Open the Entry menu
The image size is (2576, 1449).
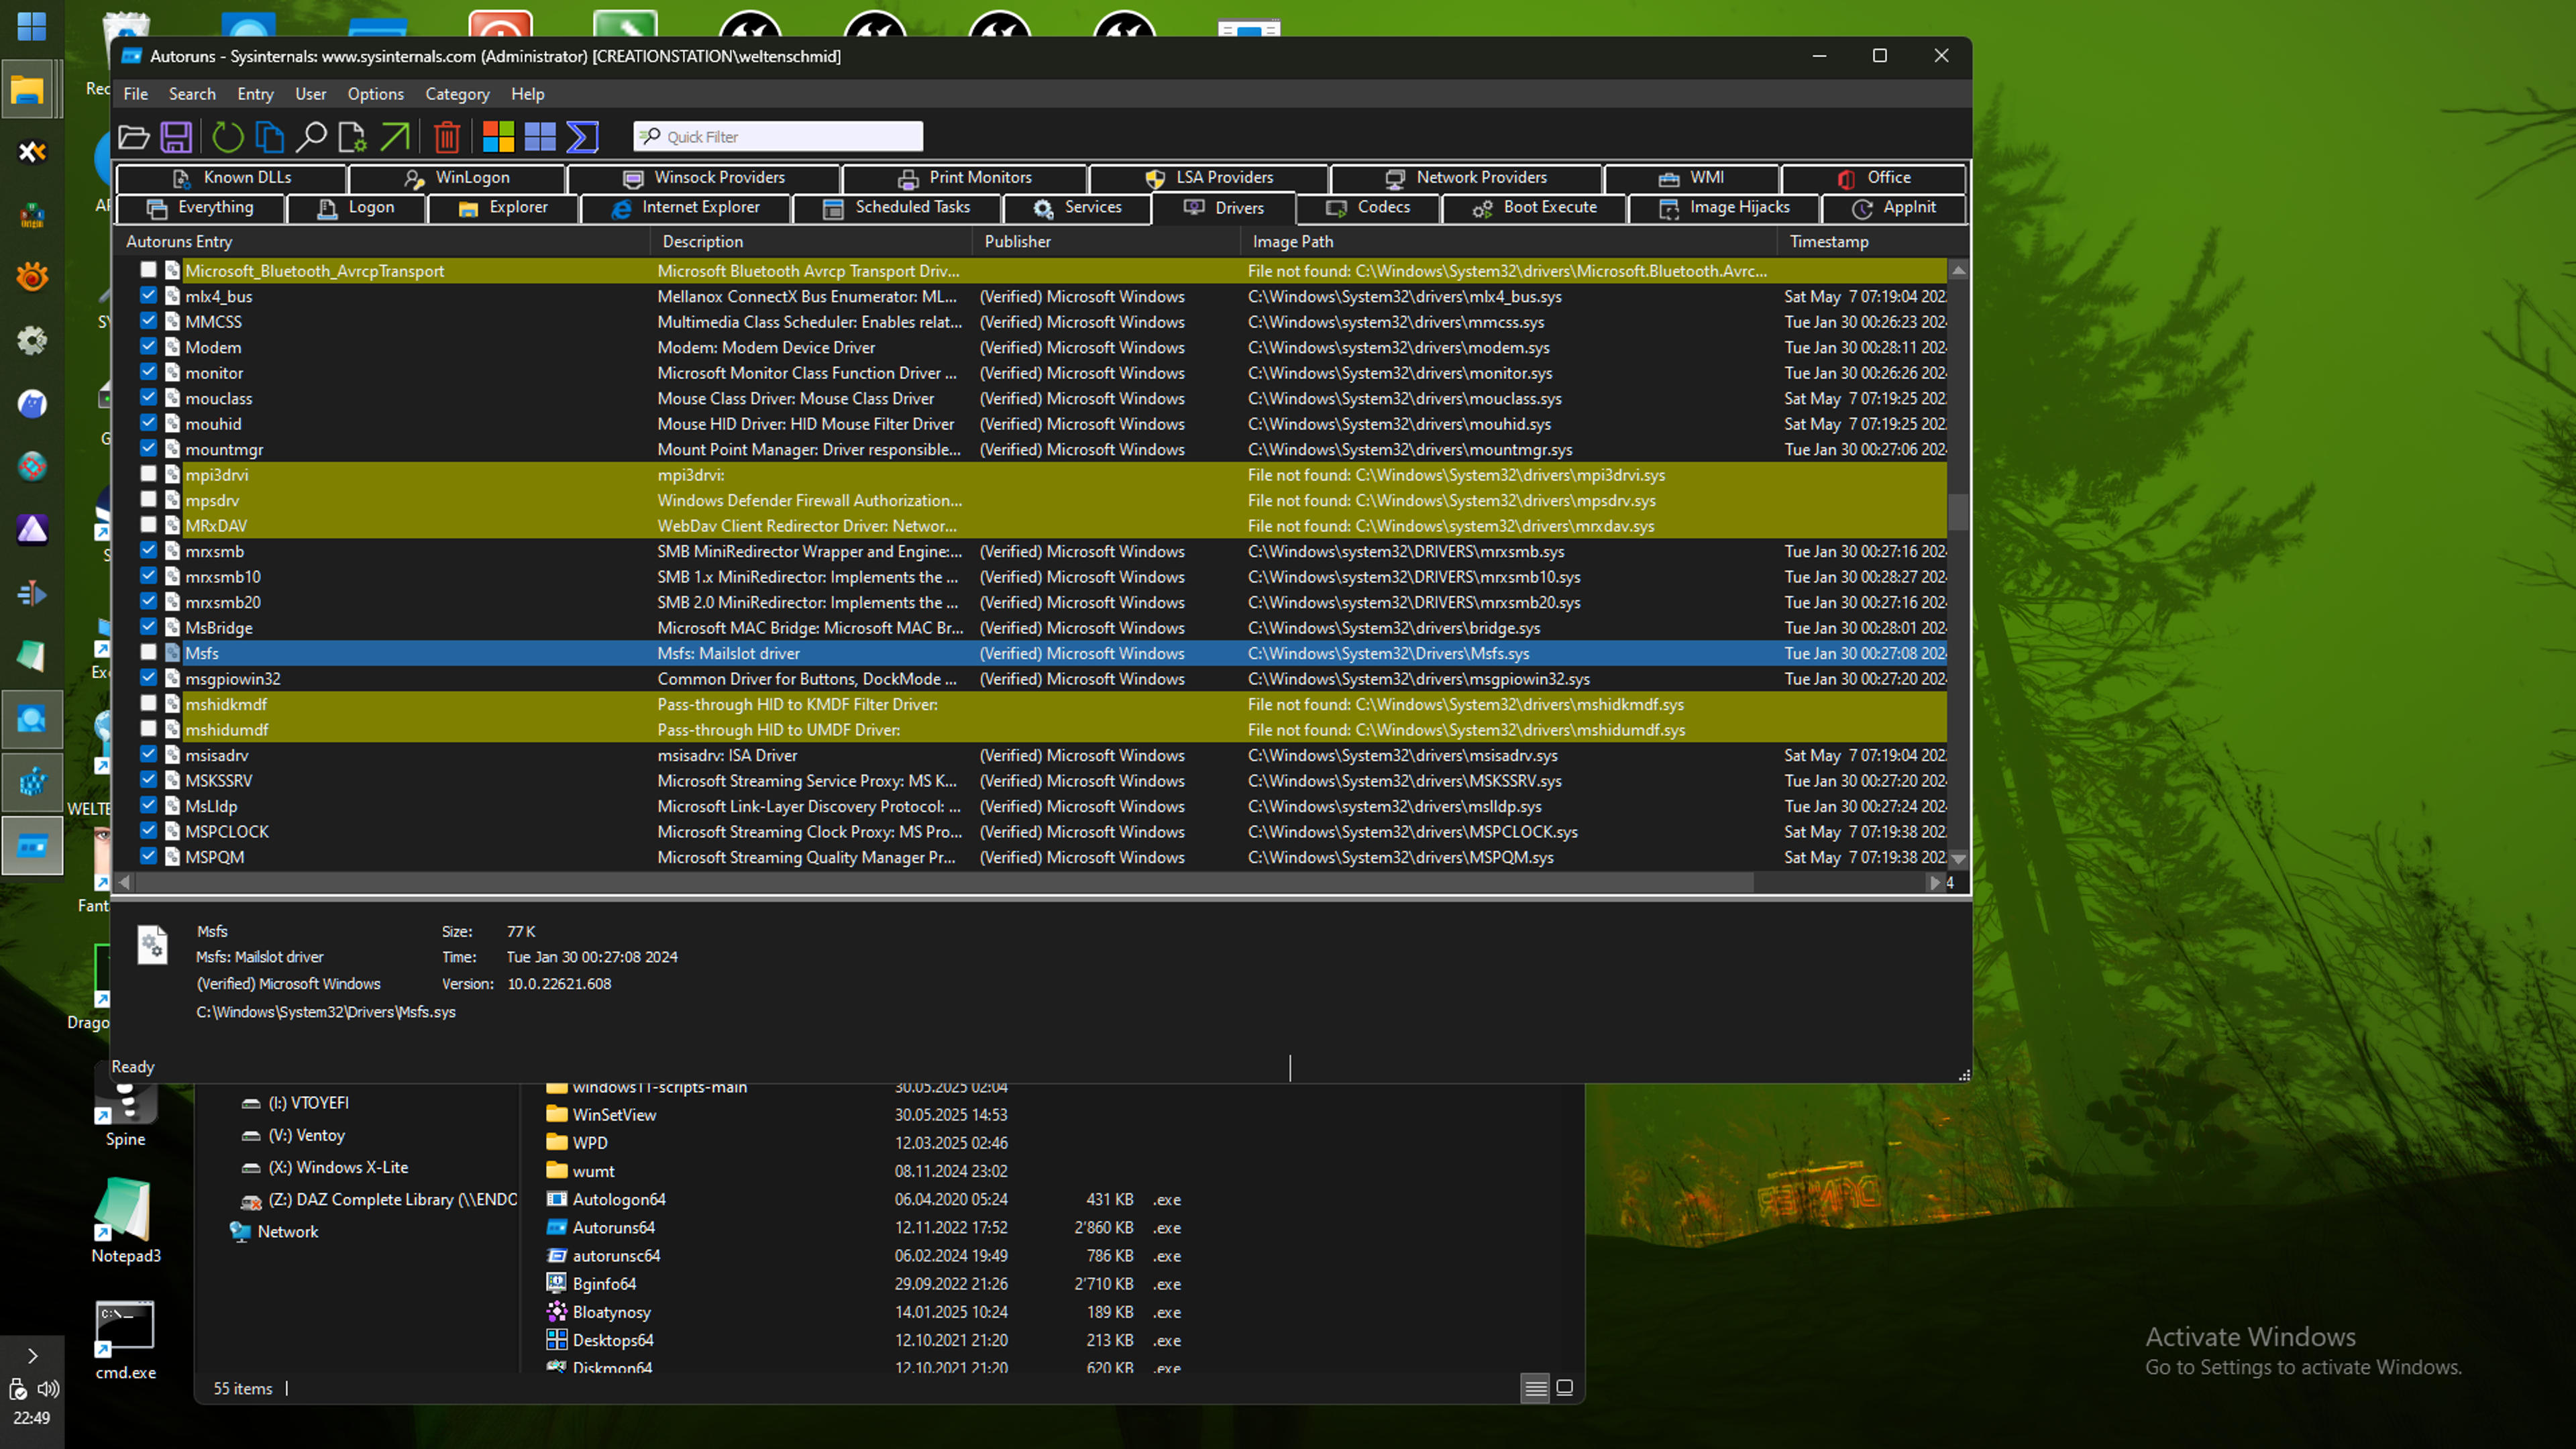pyautogui.click(x=255, y=94)
